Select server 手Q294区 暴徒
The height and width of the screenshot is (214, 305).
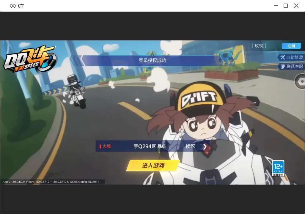click(x=150, y=146)
